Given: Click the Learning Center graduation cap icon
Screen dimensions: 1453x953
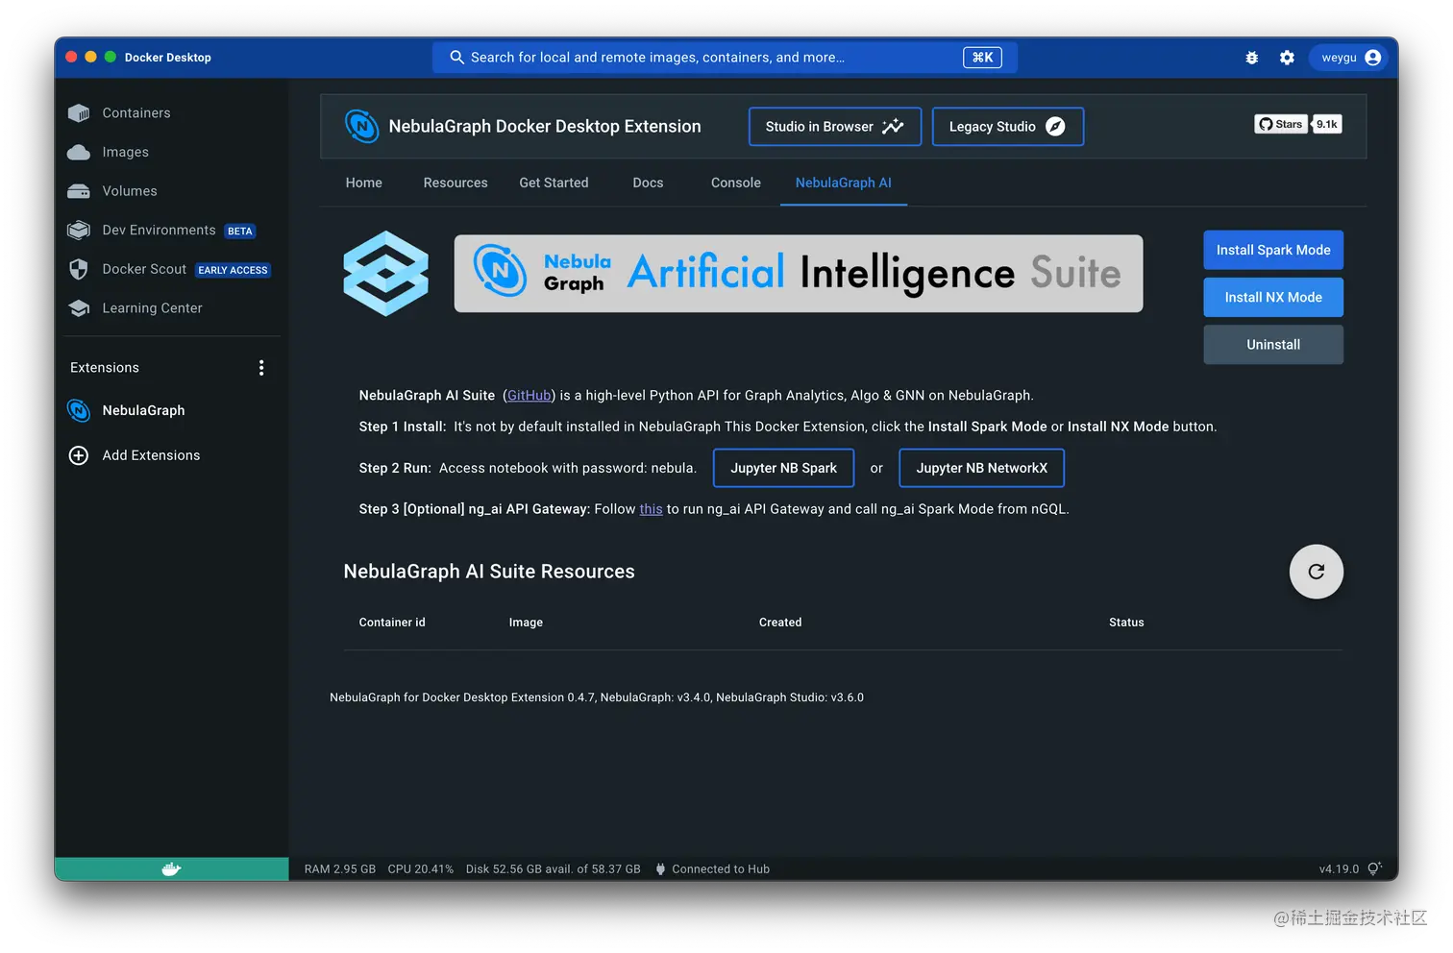Looking at the screenshot, I should click(79, 308).
